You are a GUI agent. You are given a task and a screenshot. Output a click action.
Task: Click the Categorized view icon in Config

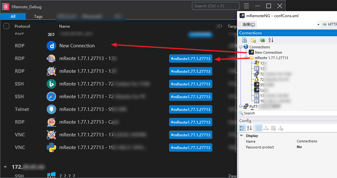point(242,128)
